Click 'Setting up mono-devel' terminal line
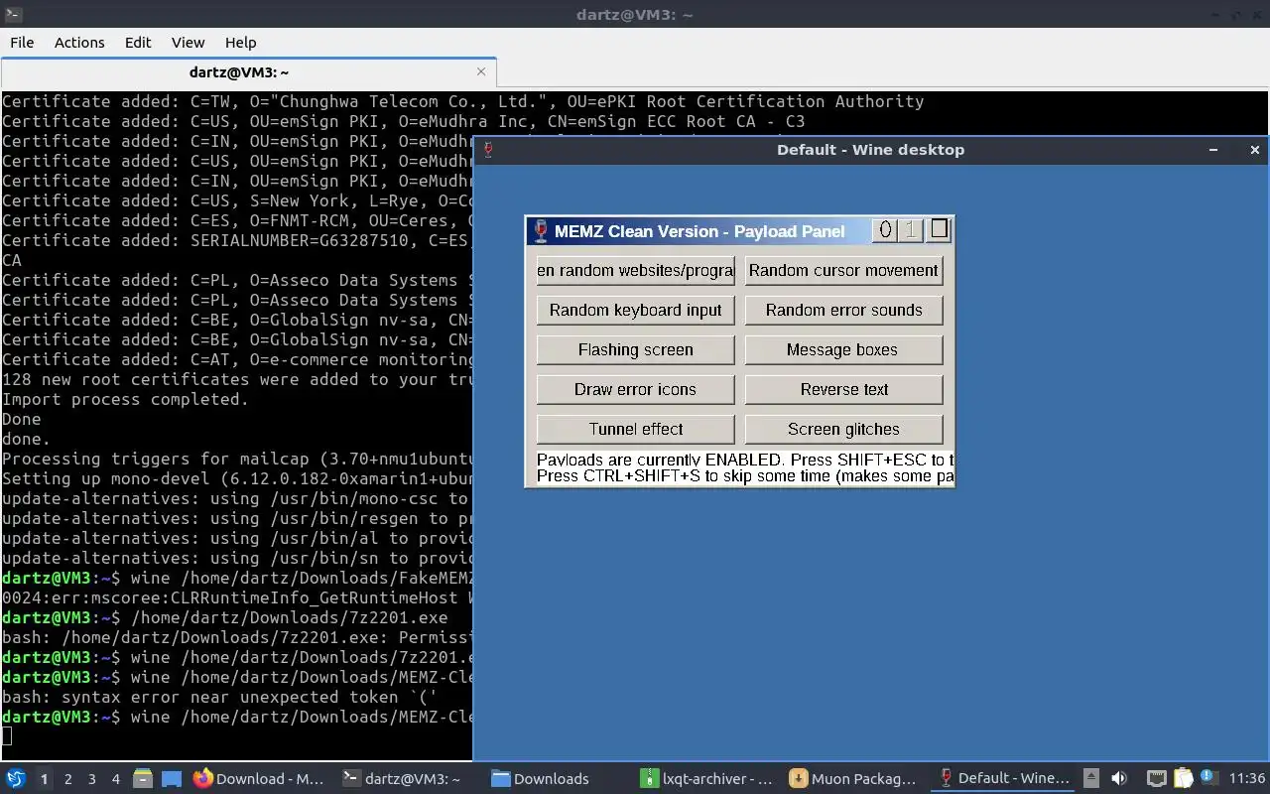Viewport: 1270px width, 794px height. coord(236,478)
